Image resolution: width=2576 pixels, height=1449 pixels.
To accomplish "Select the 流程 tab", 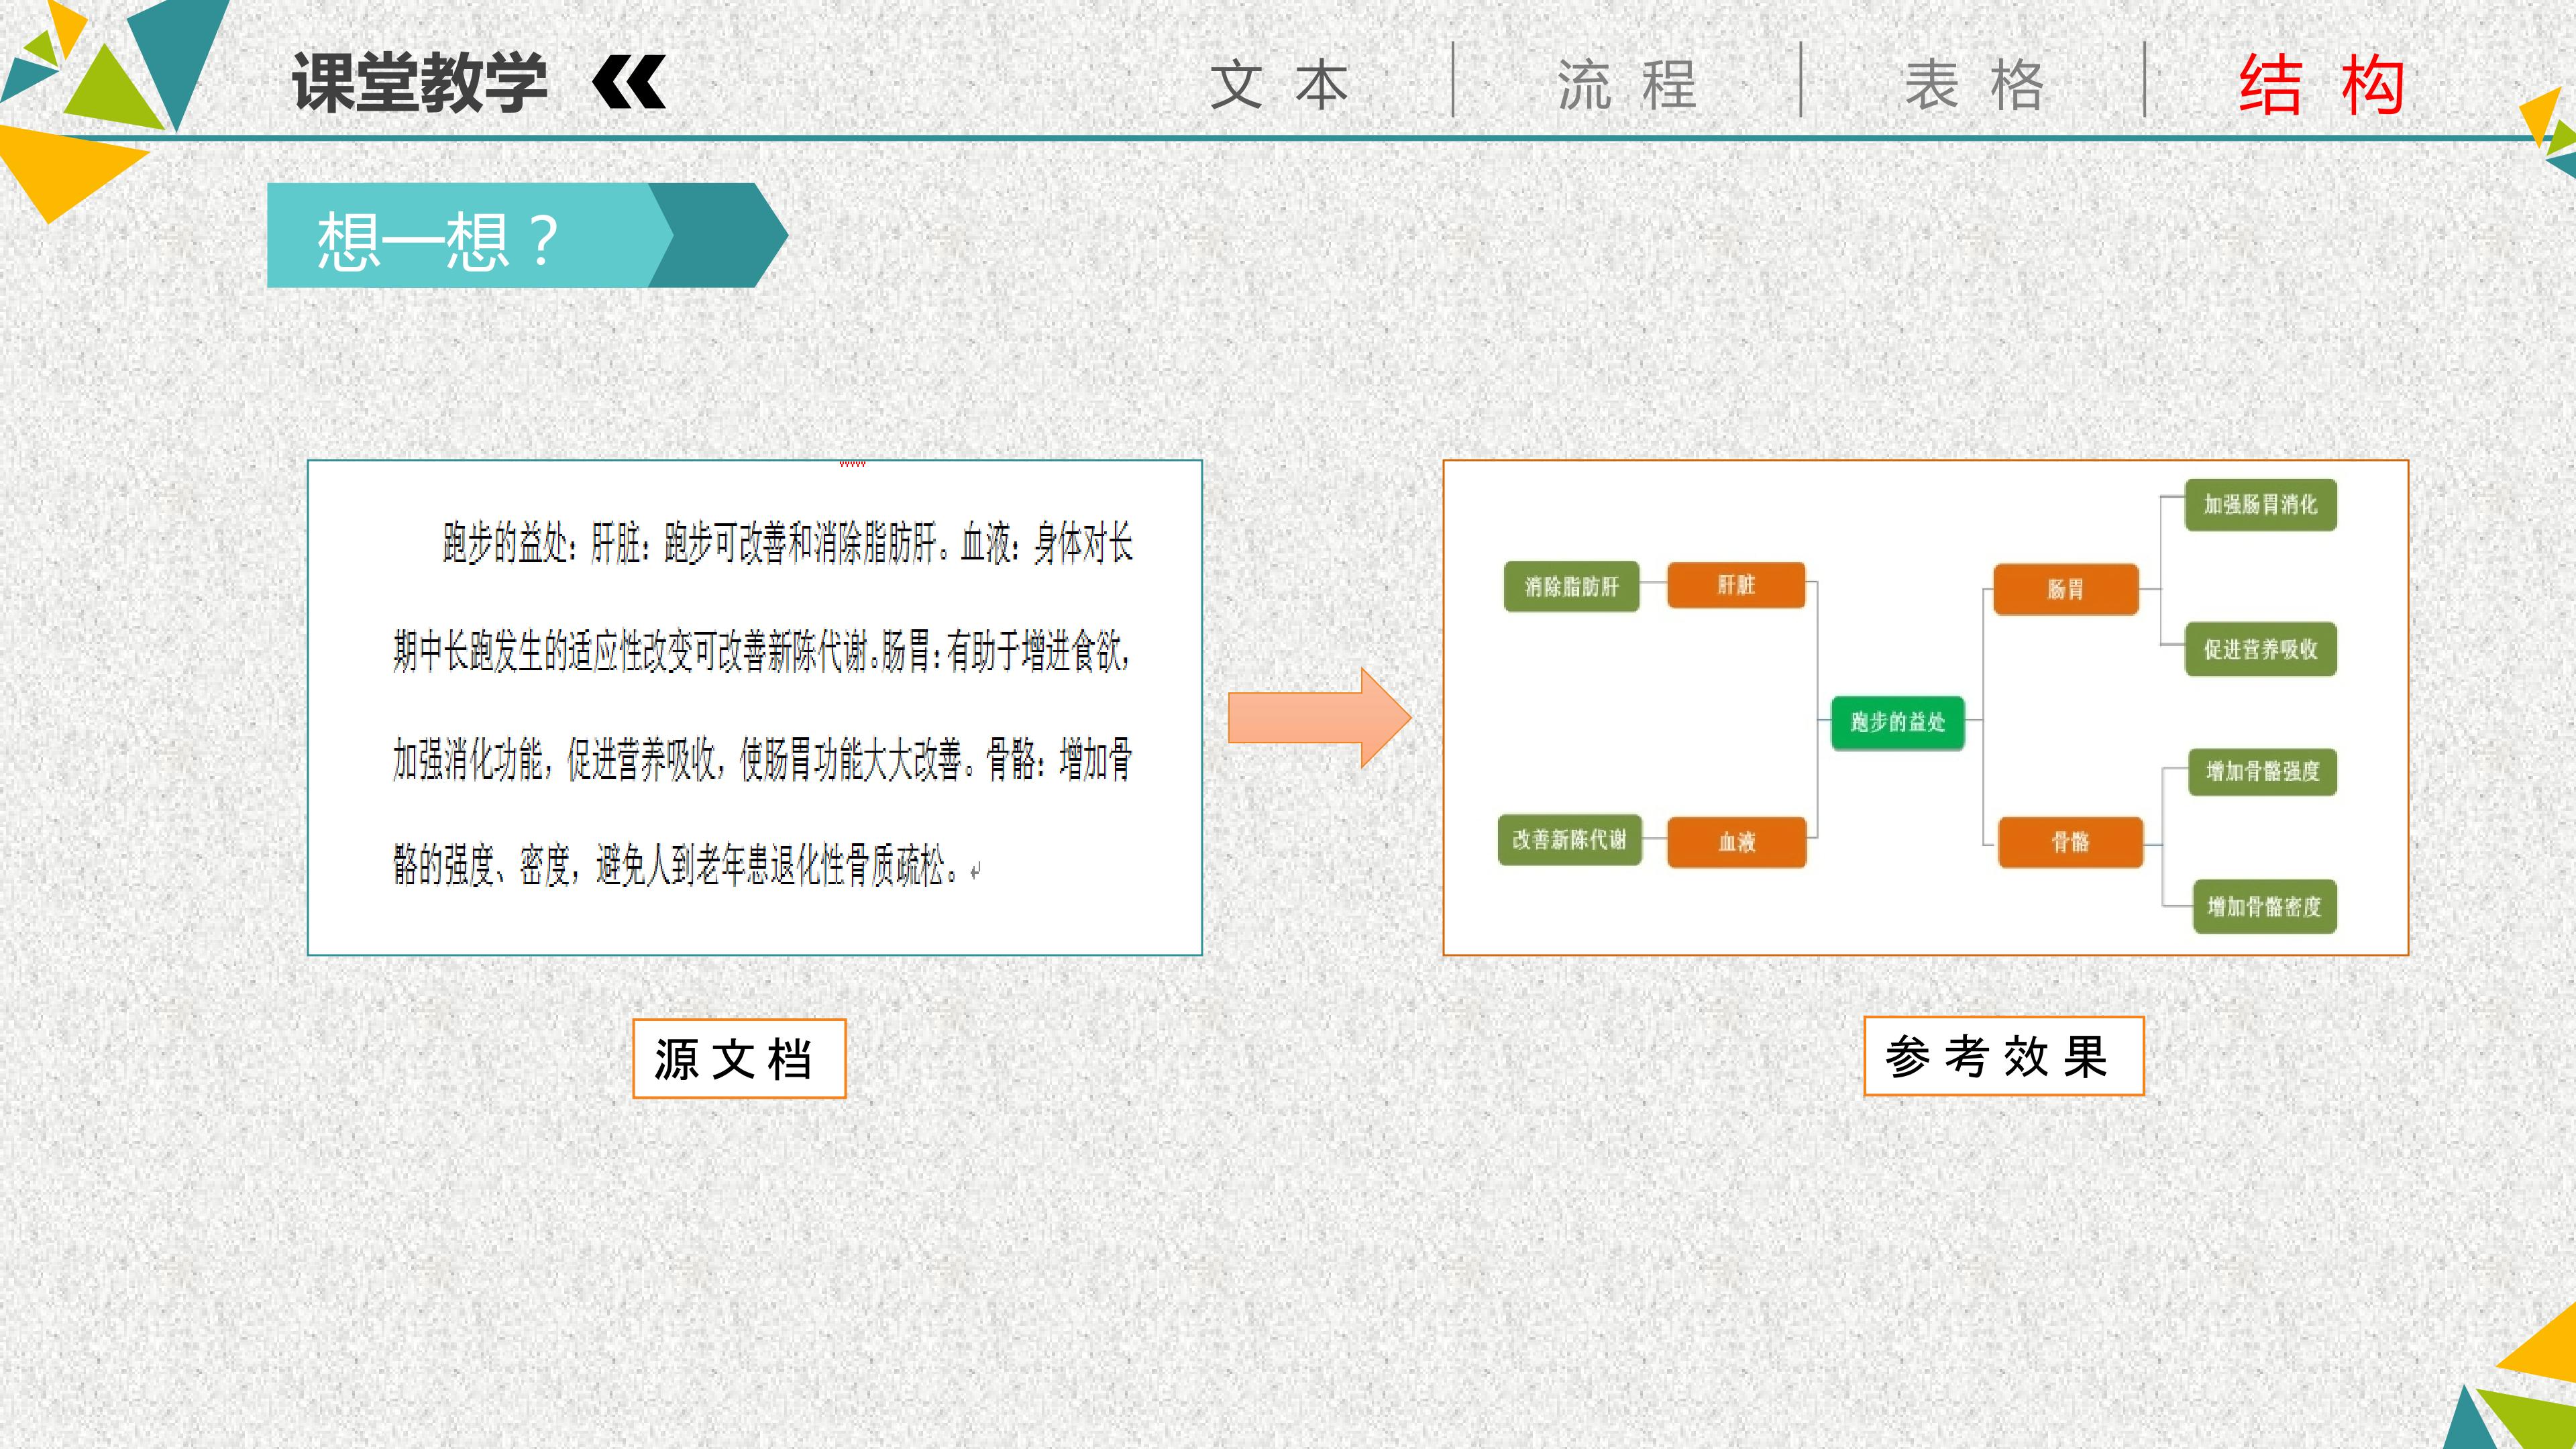I will pos(1627,85).
